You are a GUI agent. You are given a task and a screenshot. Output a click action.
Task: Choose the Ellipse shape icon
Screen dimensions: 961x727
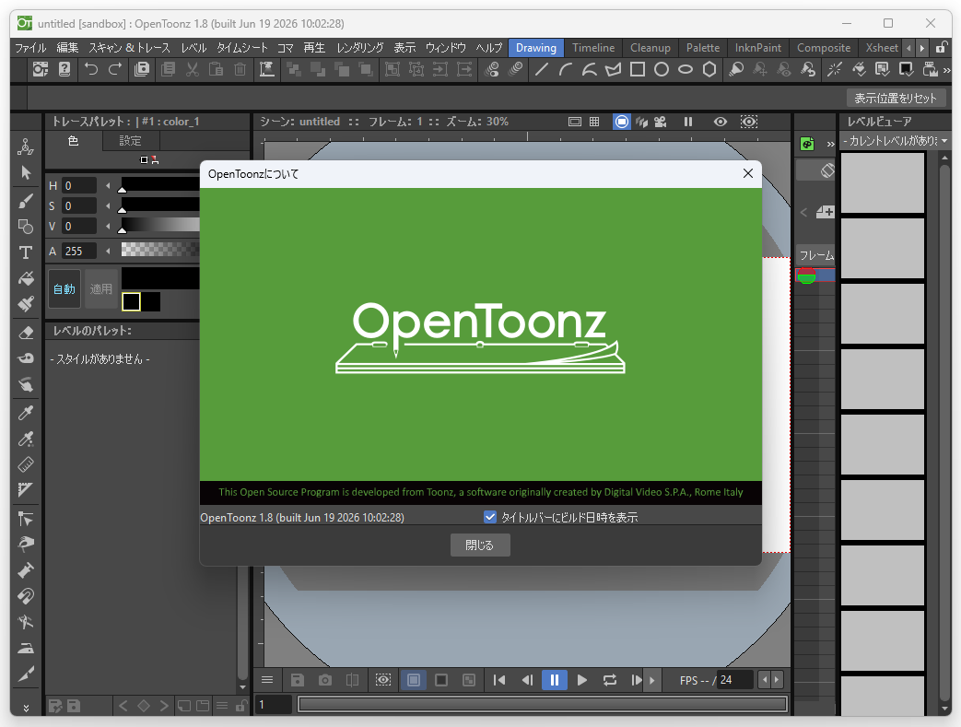pyautogui.click(x=686, y=69)
